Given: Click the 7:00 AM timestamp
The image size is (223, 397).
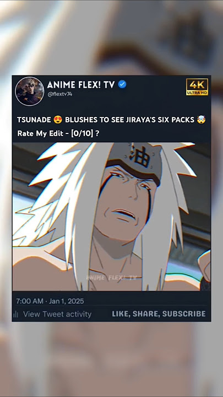Looking at the screenshot, I should pos(30,301).
